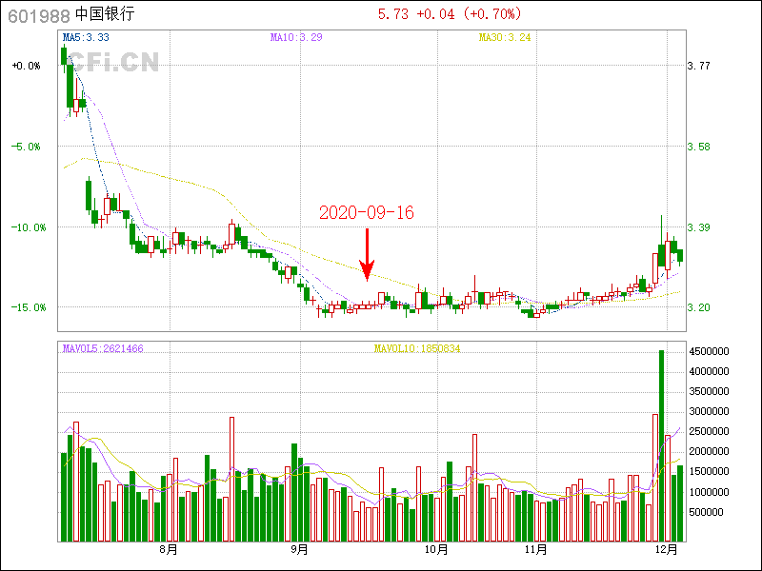Image resolution: width=762 pixels, height=571 pixels.
Task: Click the red arrow under 2020-09-16
Action: 367,255
